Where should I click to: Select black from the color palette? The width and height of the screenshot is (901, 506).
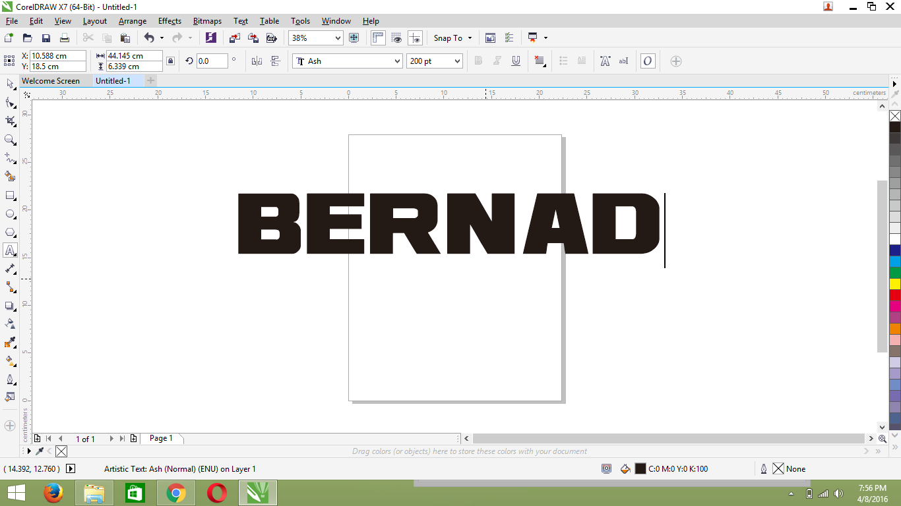(895, 126)
